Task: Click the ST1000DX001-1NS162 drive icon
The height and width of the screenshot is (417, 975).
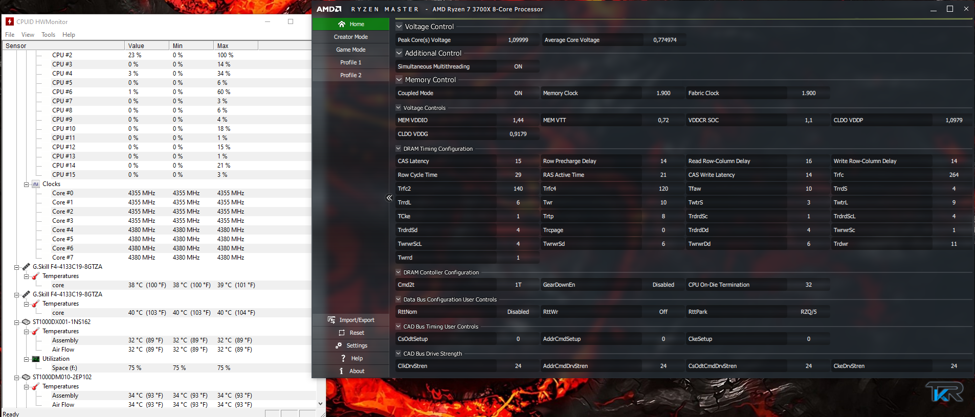Action: (26, 322)
